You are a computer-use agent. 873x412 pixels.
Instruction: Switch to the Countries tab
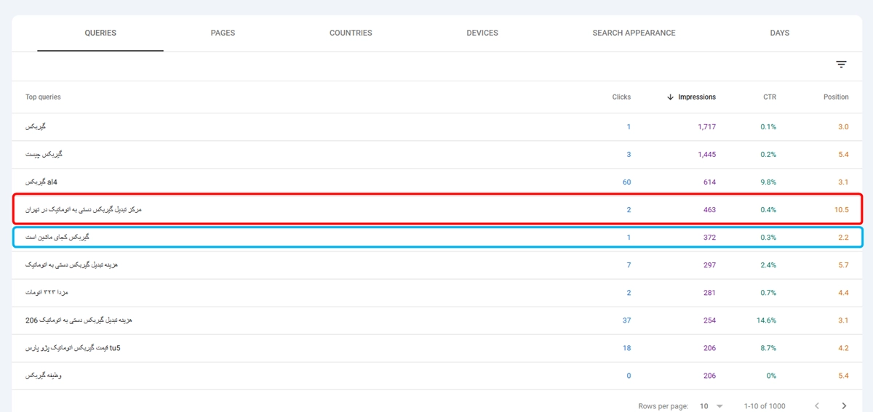pyautogui.click(x=351, y=33)
